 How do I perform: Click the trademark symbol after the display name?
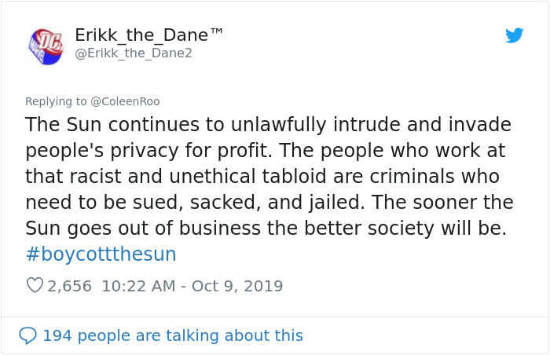pos(217,32)
